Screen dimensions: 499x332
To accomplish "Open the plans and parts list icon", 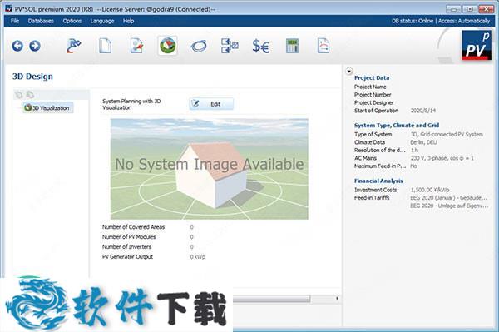I will 230,46.
